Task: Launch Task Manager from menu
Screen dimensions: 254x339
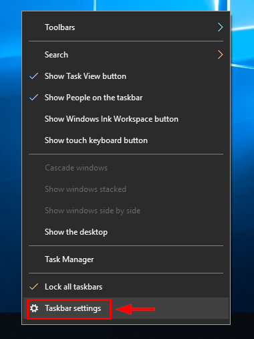Action: tap(126, 259)
